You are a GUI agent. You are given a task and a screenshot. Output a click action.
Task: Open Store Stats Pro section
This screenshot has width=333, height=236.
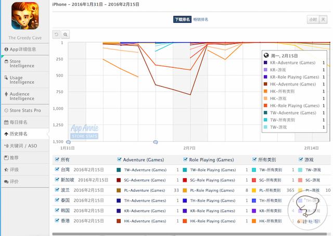tap(25, 110)
